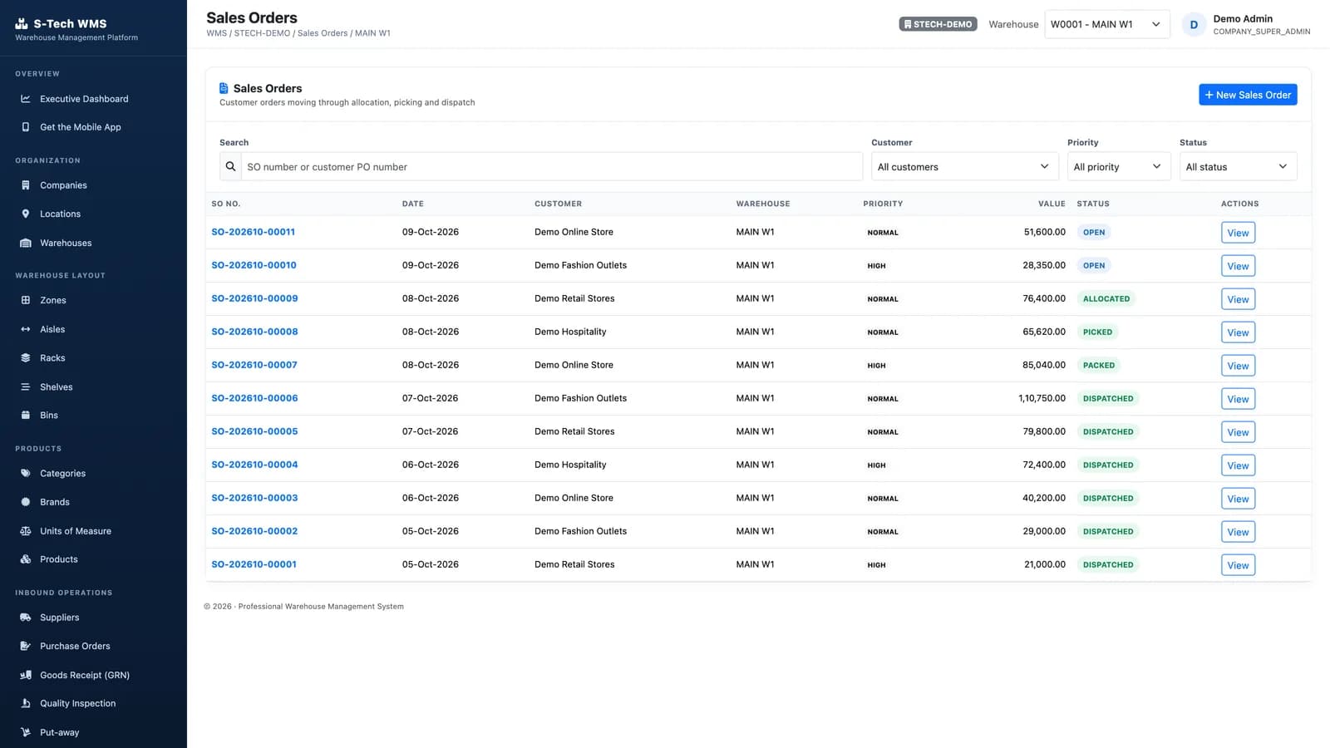1330x748 pixels.
Task: Click the Suppliers truck icon
Action: [26, 618]
